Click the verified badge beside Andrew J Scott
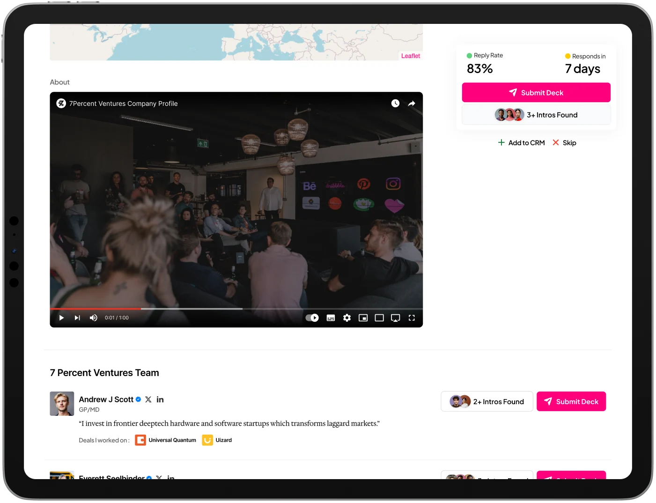 [x=138, y=399]
